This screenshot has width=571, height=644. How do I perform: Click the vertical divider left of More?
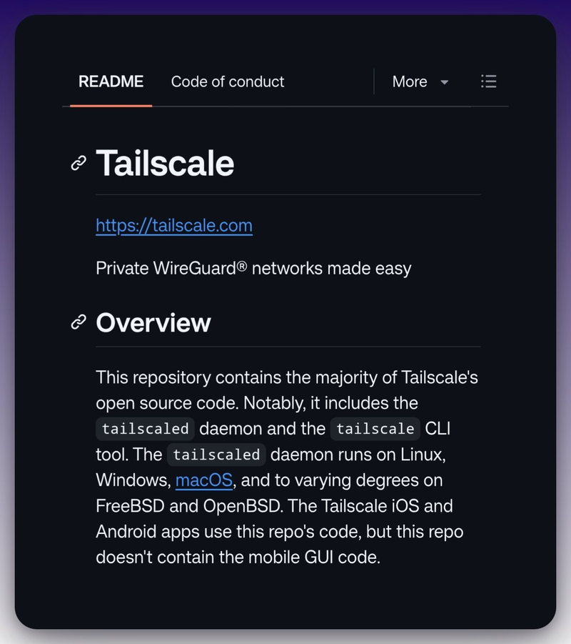tap(374, 81)
